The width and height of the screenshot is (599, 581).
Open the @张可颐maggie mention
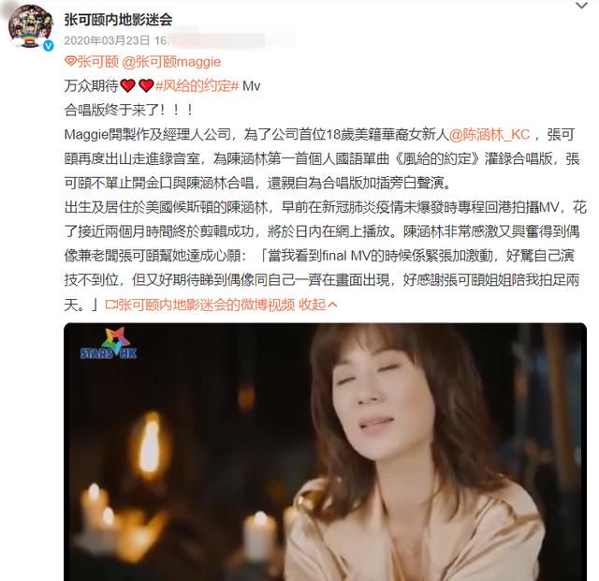coord(171,62)
